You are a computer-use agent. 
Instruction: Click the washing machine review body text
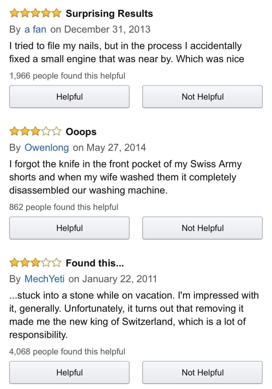click(124, 177)
